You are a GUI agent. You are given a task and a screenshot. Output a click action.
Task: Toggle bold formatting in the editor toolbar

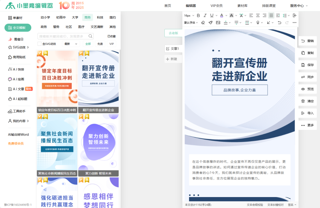click(198, 15)
